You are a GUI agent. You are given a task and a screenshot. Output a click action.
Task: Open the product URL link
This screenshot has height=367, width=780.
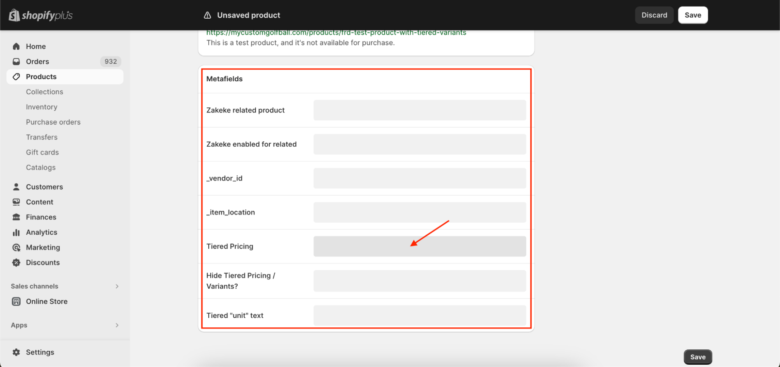pyautogui.click(x=336, y=33)
